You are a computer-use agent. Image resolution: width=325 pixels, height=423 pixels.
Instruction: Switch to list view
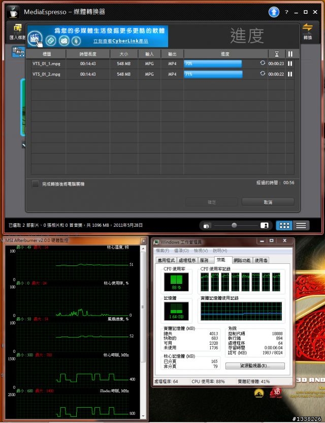(x=301, y=226)
